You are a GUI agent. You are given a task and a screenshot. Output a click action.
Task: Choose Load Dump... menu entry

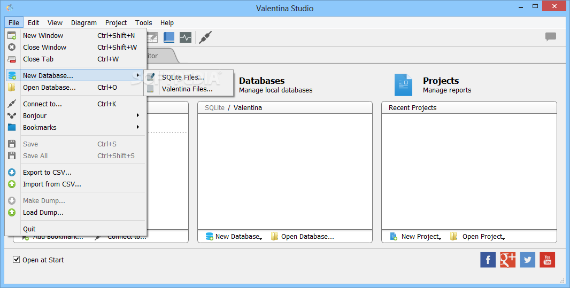pos(76,213)
